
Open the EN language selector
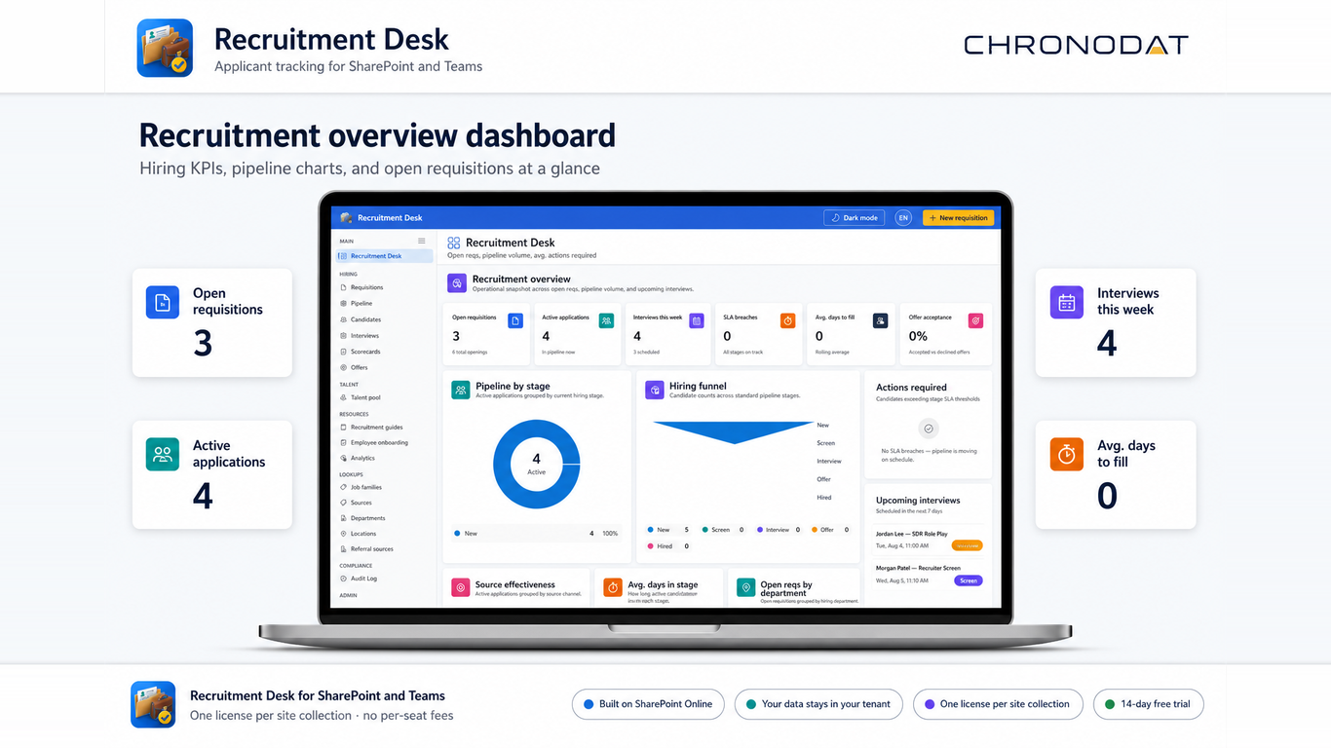903,218
